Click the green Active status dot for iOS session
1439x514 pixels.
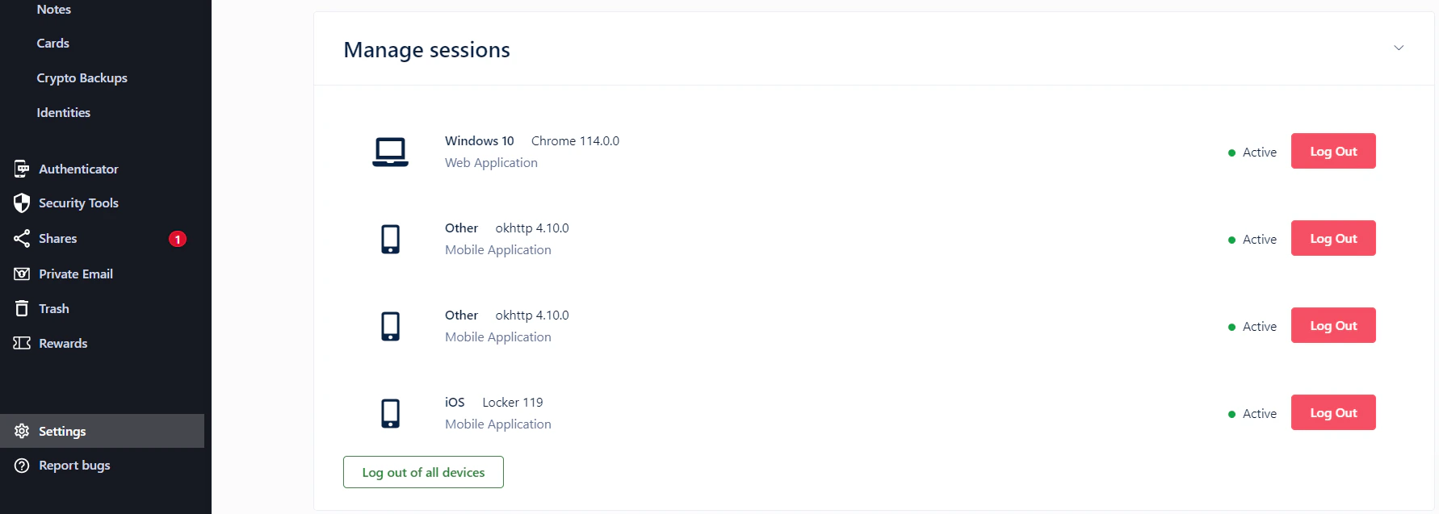(1231, 413)
